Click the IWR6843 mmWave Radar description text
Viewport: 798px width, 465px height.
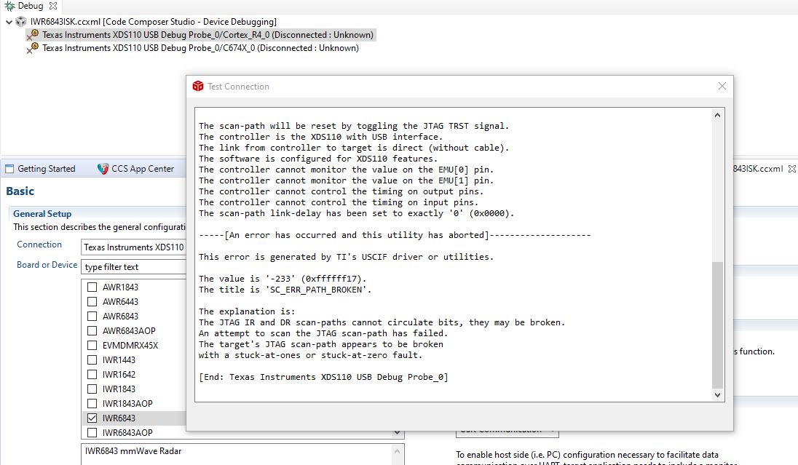pos(133,450)
